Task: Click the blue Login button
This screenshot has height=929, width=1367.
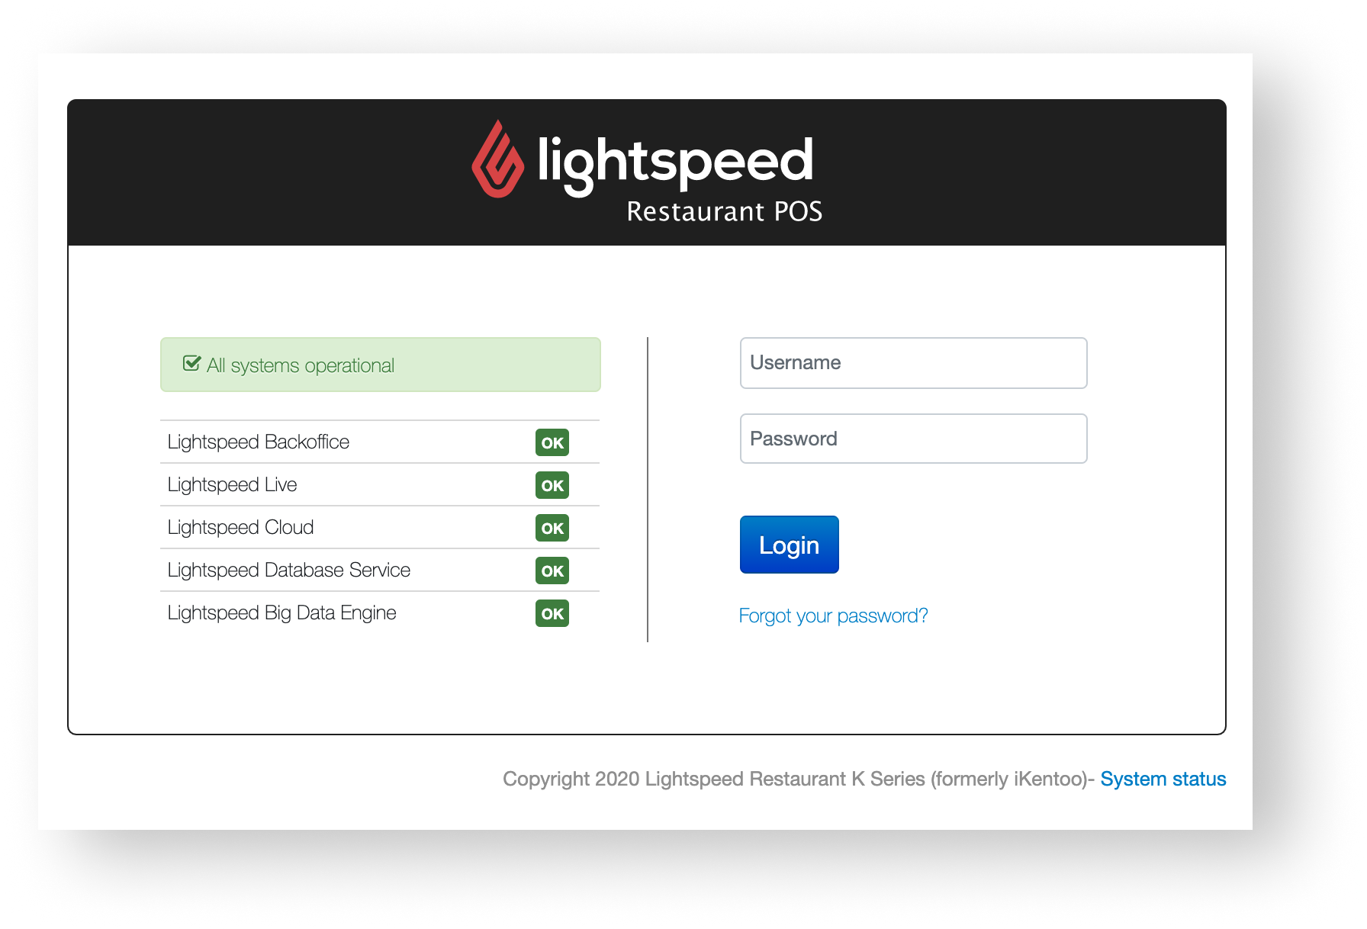Action: tap(790, 545)
